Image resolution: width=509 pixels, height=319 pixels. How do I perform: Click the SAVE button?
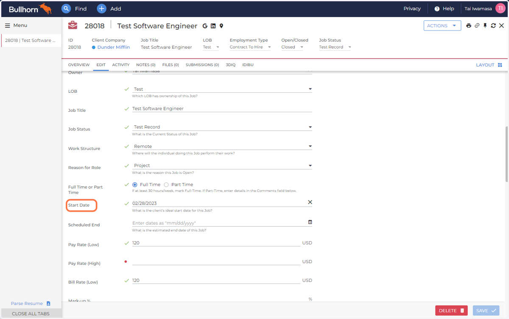[486, 311]
